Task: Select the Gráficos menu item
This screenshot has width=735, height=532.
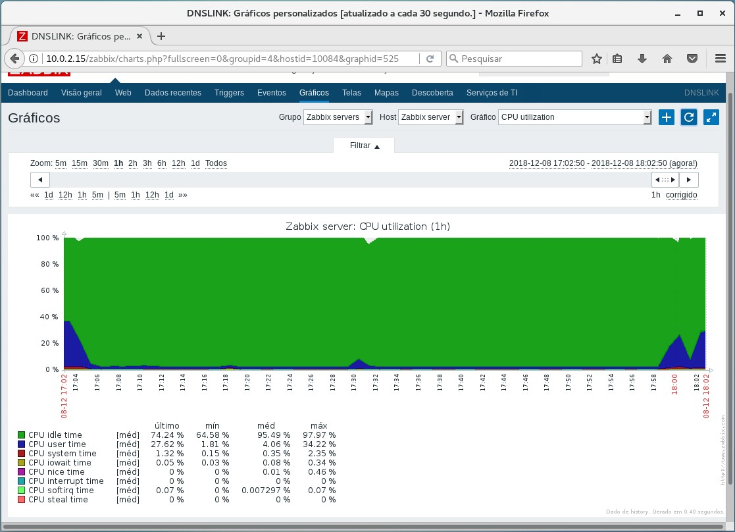Action: [314, 92]
